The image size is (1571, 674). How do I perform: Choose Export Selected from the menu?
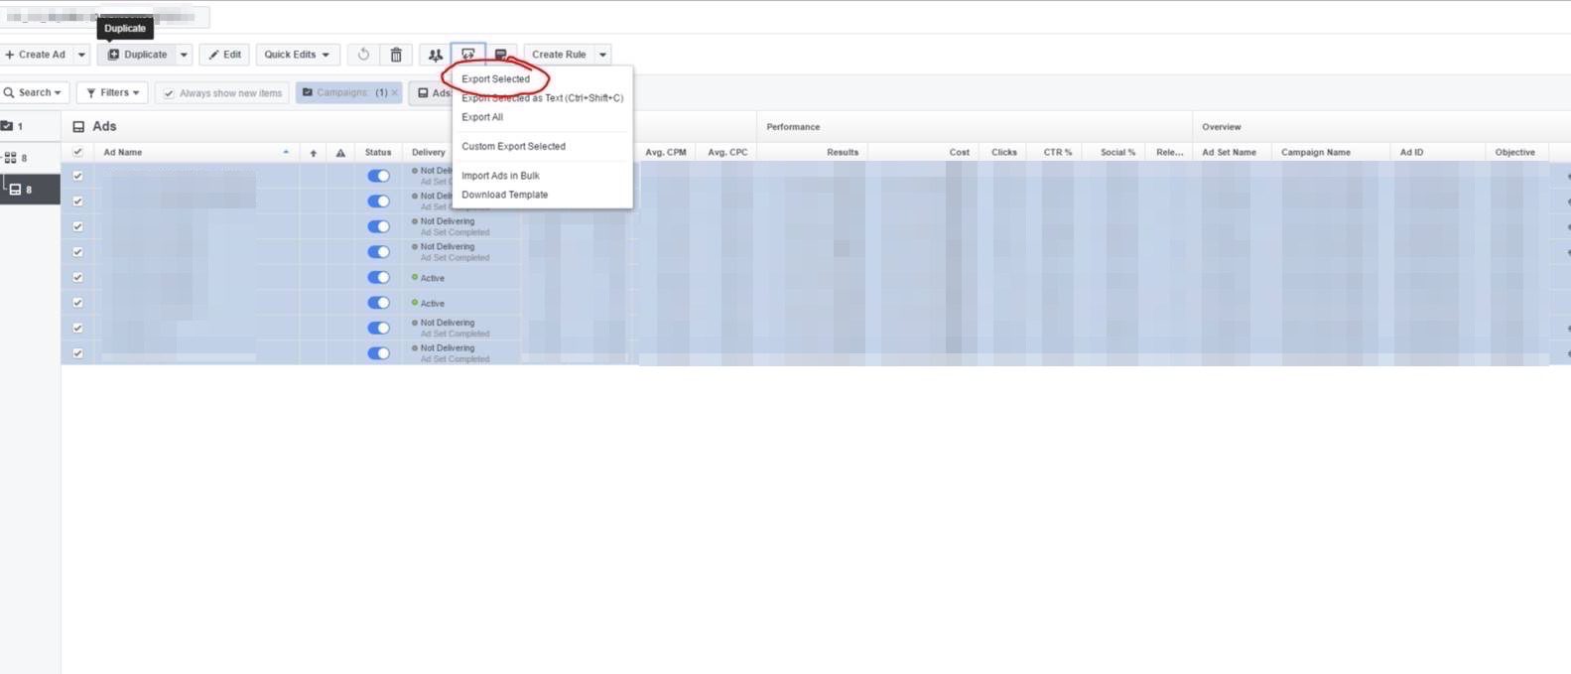pyautogui.click(x=495, y=78)
